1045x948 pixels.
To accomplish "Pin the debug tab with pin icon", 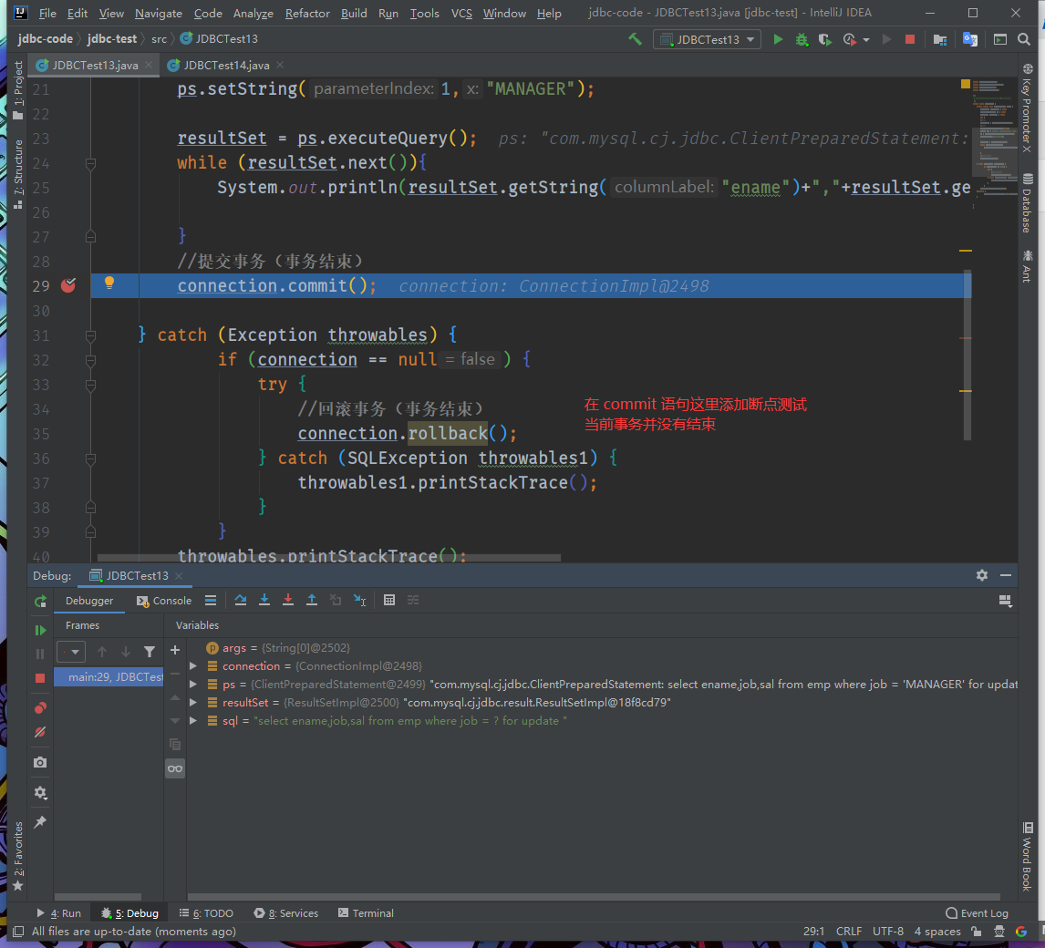I will coord(40,822).
